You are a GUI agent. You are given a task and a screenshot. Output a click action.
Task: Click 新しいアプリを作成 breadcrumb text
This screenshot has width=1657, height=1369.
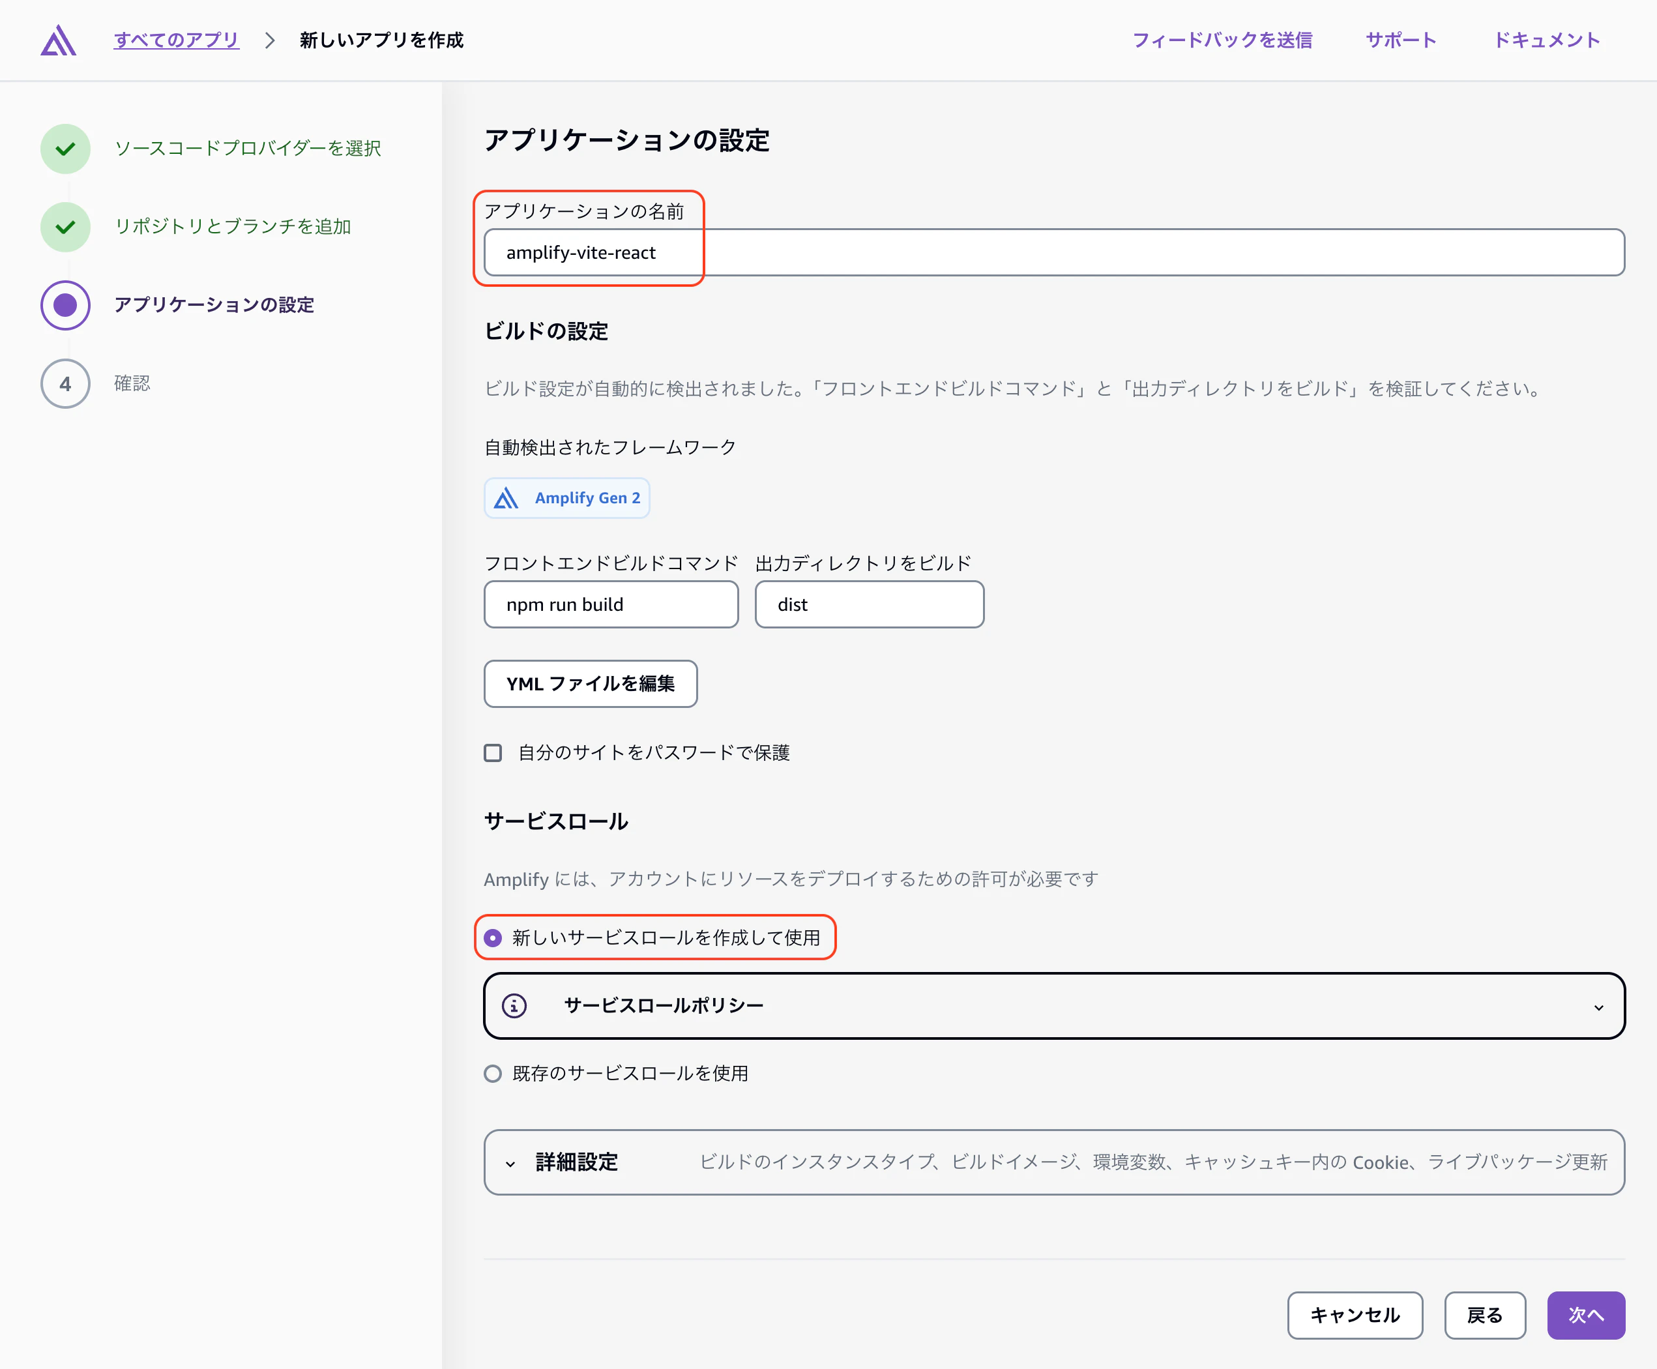[382, 40]
